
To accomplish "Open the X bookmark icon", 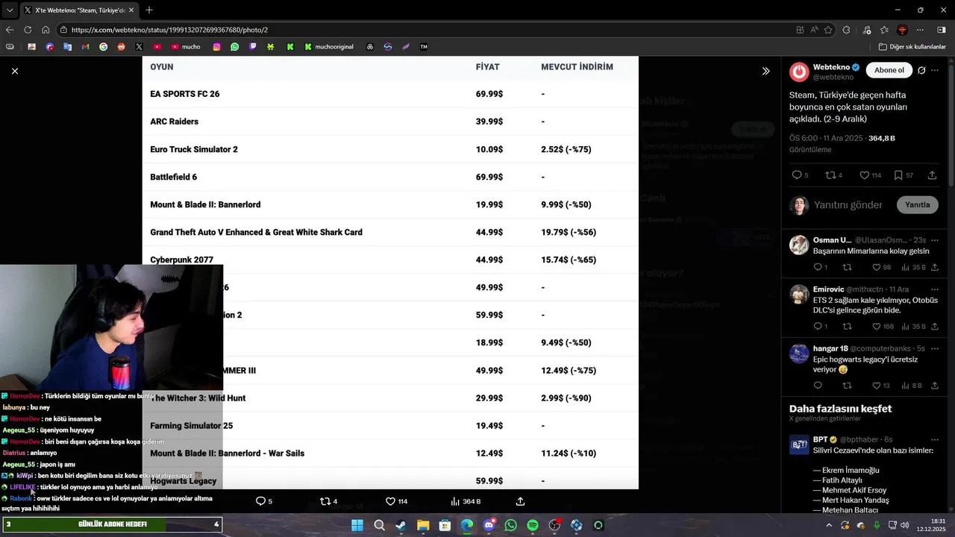I will (139, 46).
